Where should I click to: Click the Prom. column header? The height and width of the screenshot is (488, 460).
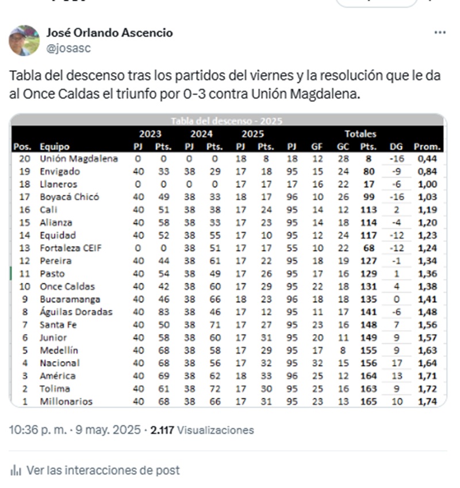pos(427,146)
